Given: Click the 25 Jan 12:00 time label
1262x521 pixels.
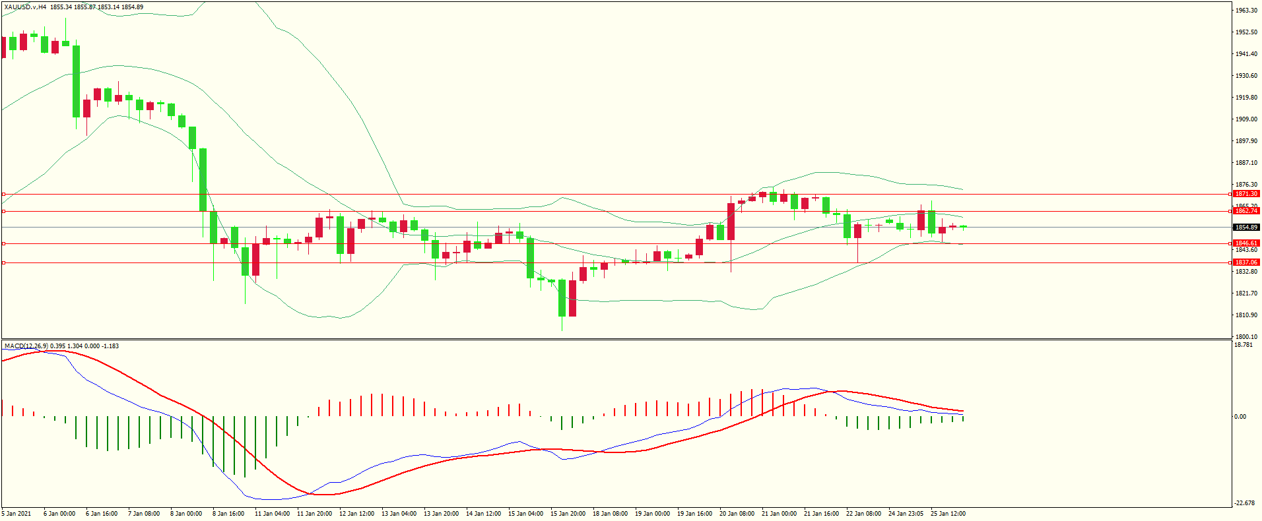Looking at the screenshot, I should [948, 514].
